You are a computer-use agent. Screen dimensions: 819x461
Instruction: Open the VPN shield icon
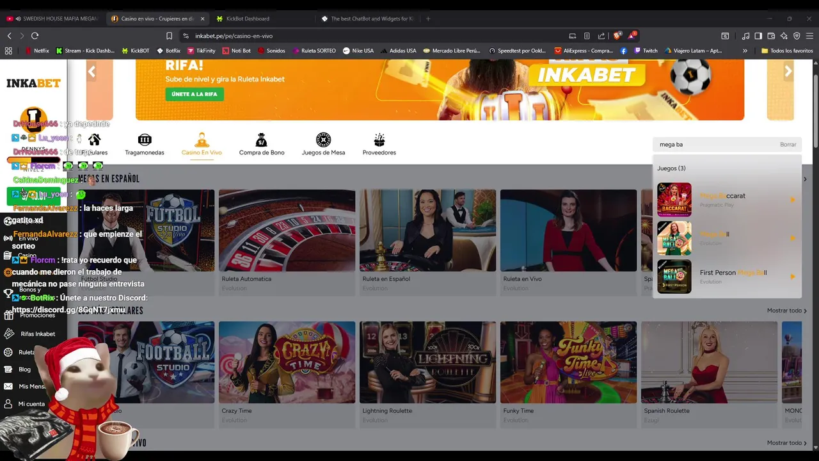[x=797, y=36]
